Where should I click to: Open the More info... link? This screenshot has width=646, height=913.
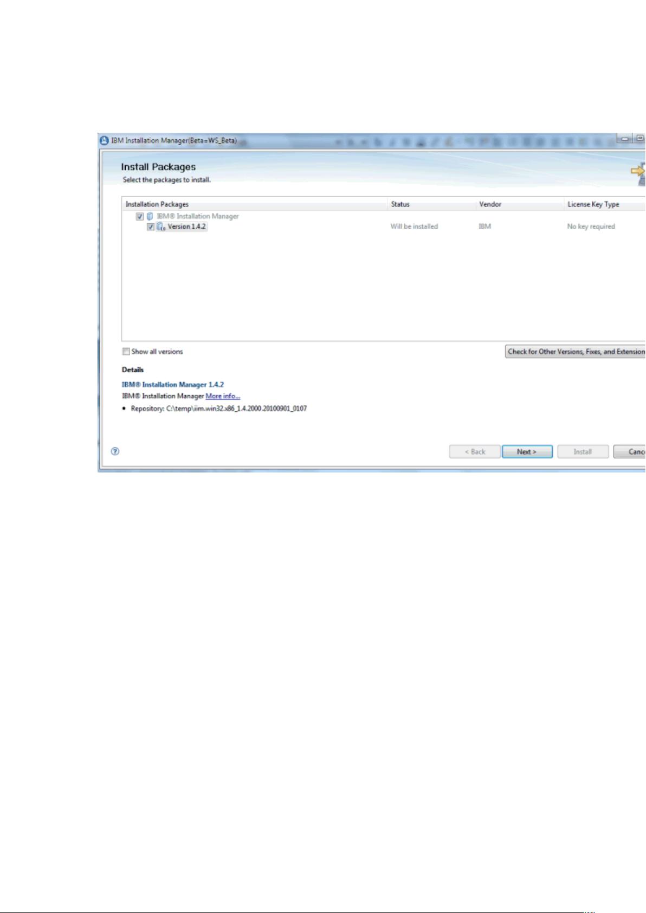(x=223, y=396)
